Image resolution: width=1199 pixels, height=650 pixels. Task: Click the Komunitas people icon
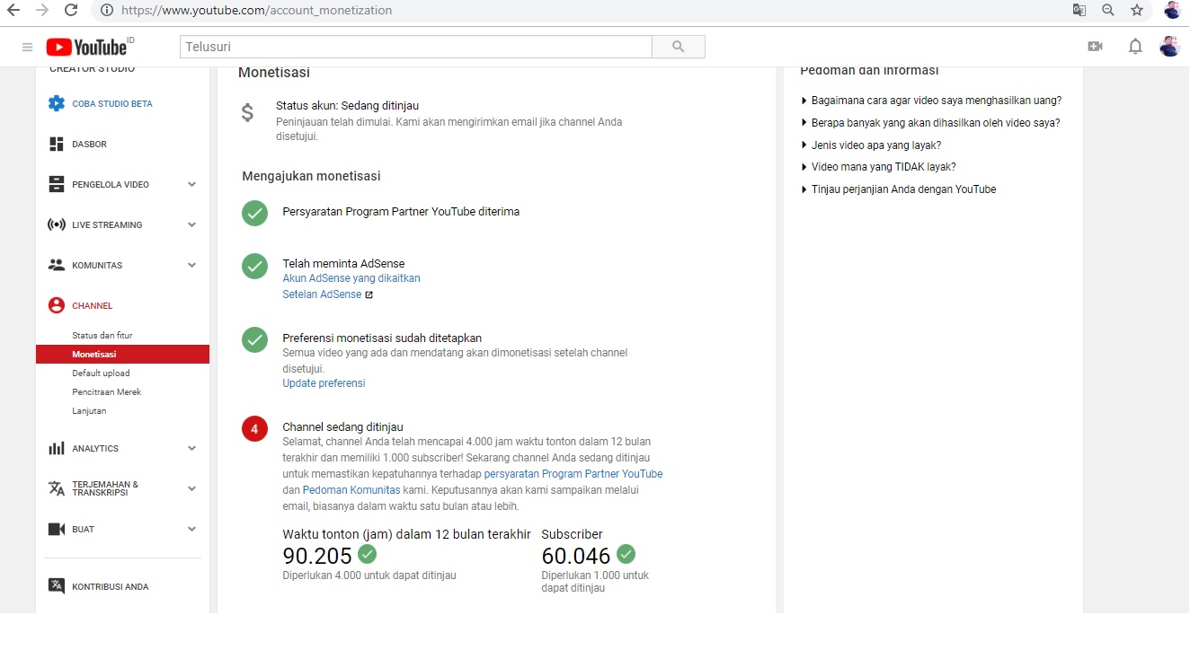[57, 265]
